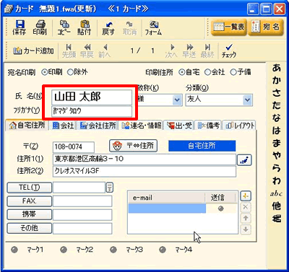Click the TEL number input field
Image resolution: width=289 pixels, height=272 pixels.
coord(79,188)
